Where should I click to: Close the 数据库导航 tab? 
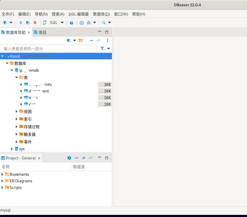point(29,32)
